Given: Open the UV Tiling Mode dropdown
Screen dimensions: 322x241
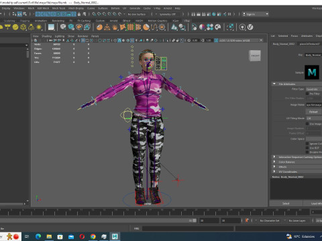Looking at the screenshot, I should point(314,118).
